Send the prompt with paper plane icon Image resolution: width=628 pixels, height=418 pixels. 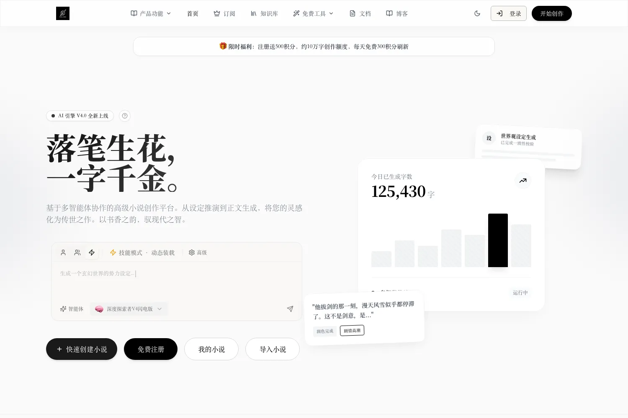290,309
